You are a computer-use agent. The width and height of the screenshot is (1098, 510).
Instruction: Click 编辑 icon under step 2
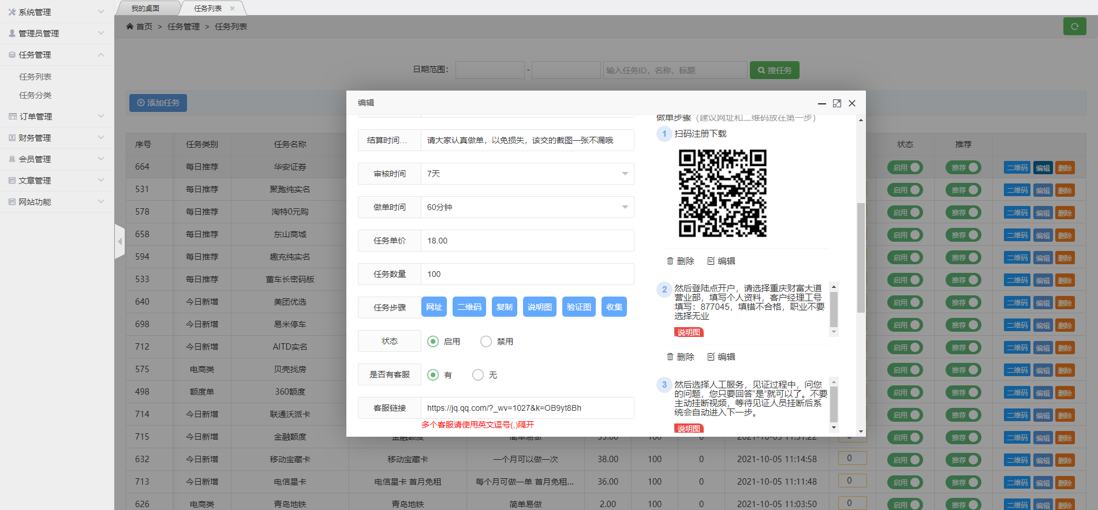click(x=721, y=357)
